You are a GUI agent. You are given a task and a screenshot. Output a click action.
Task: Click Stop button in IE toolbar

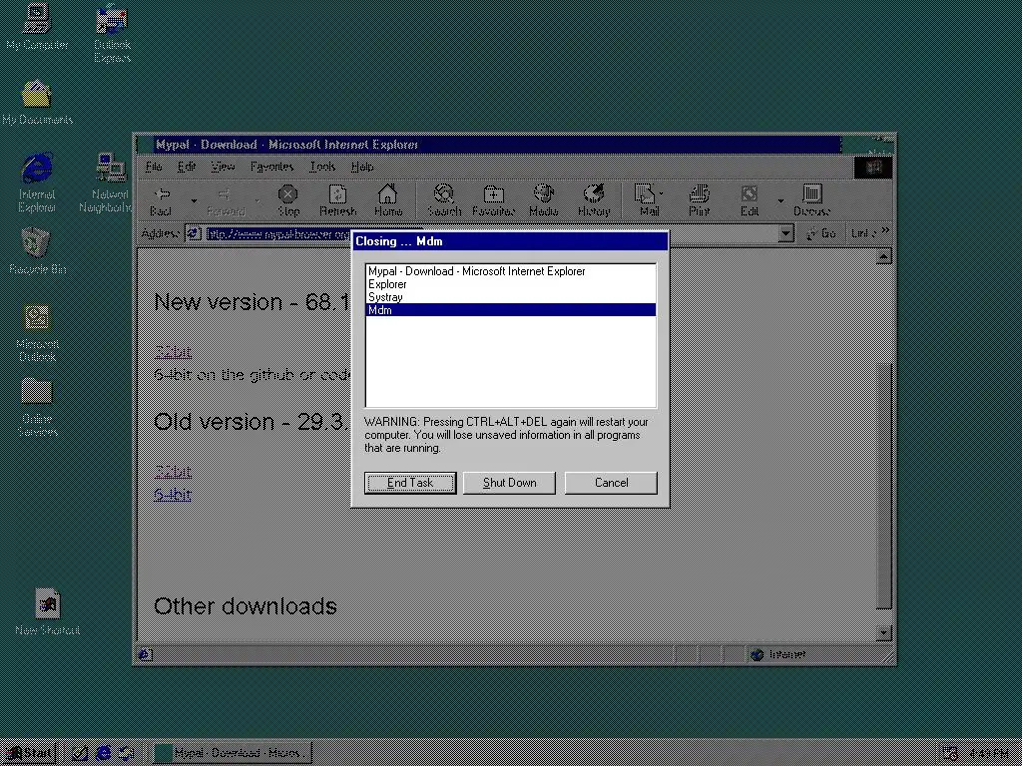tap(288, 200)
